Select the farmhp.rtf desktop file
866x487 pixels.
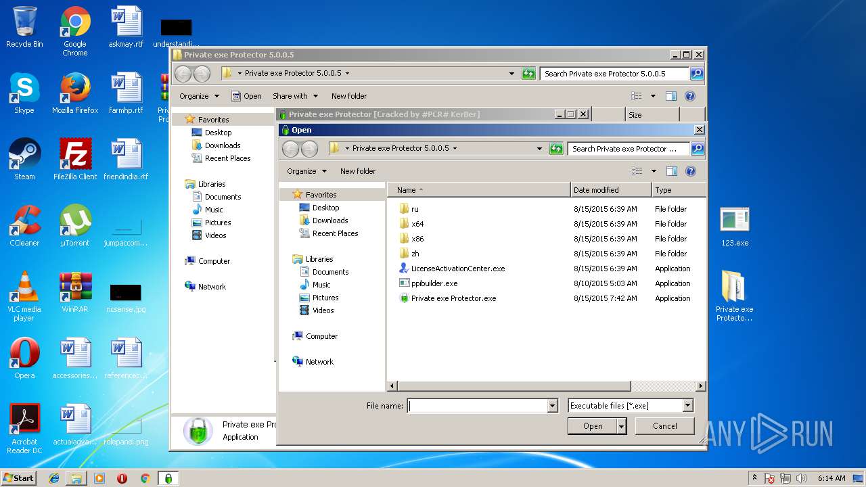point(127,93)
